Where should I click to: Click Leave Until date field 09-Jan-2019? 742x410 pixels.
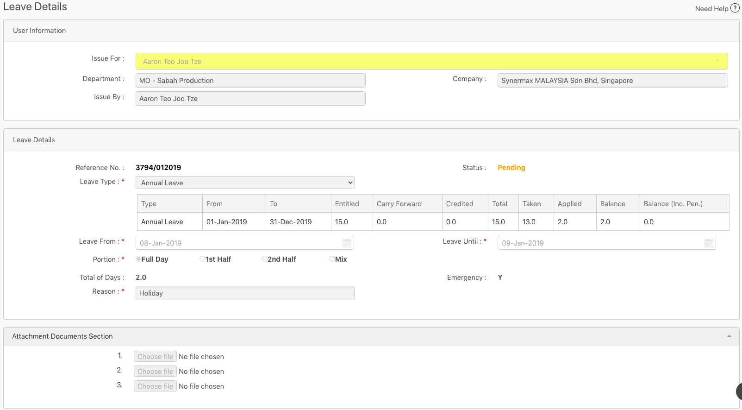(x=606, y=243)
